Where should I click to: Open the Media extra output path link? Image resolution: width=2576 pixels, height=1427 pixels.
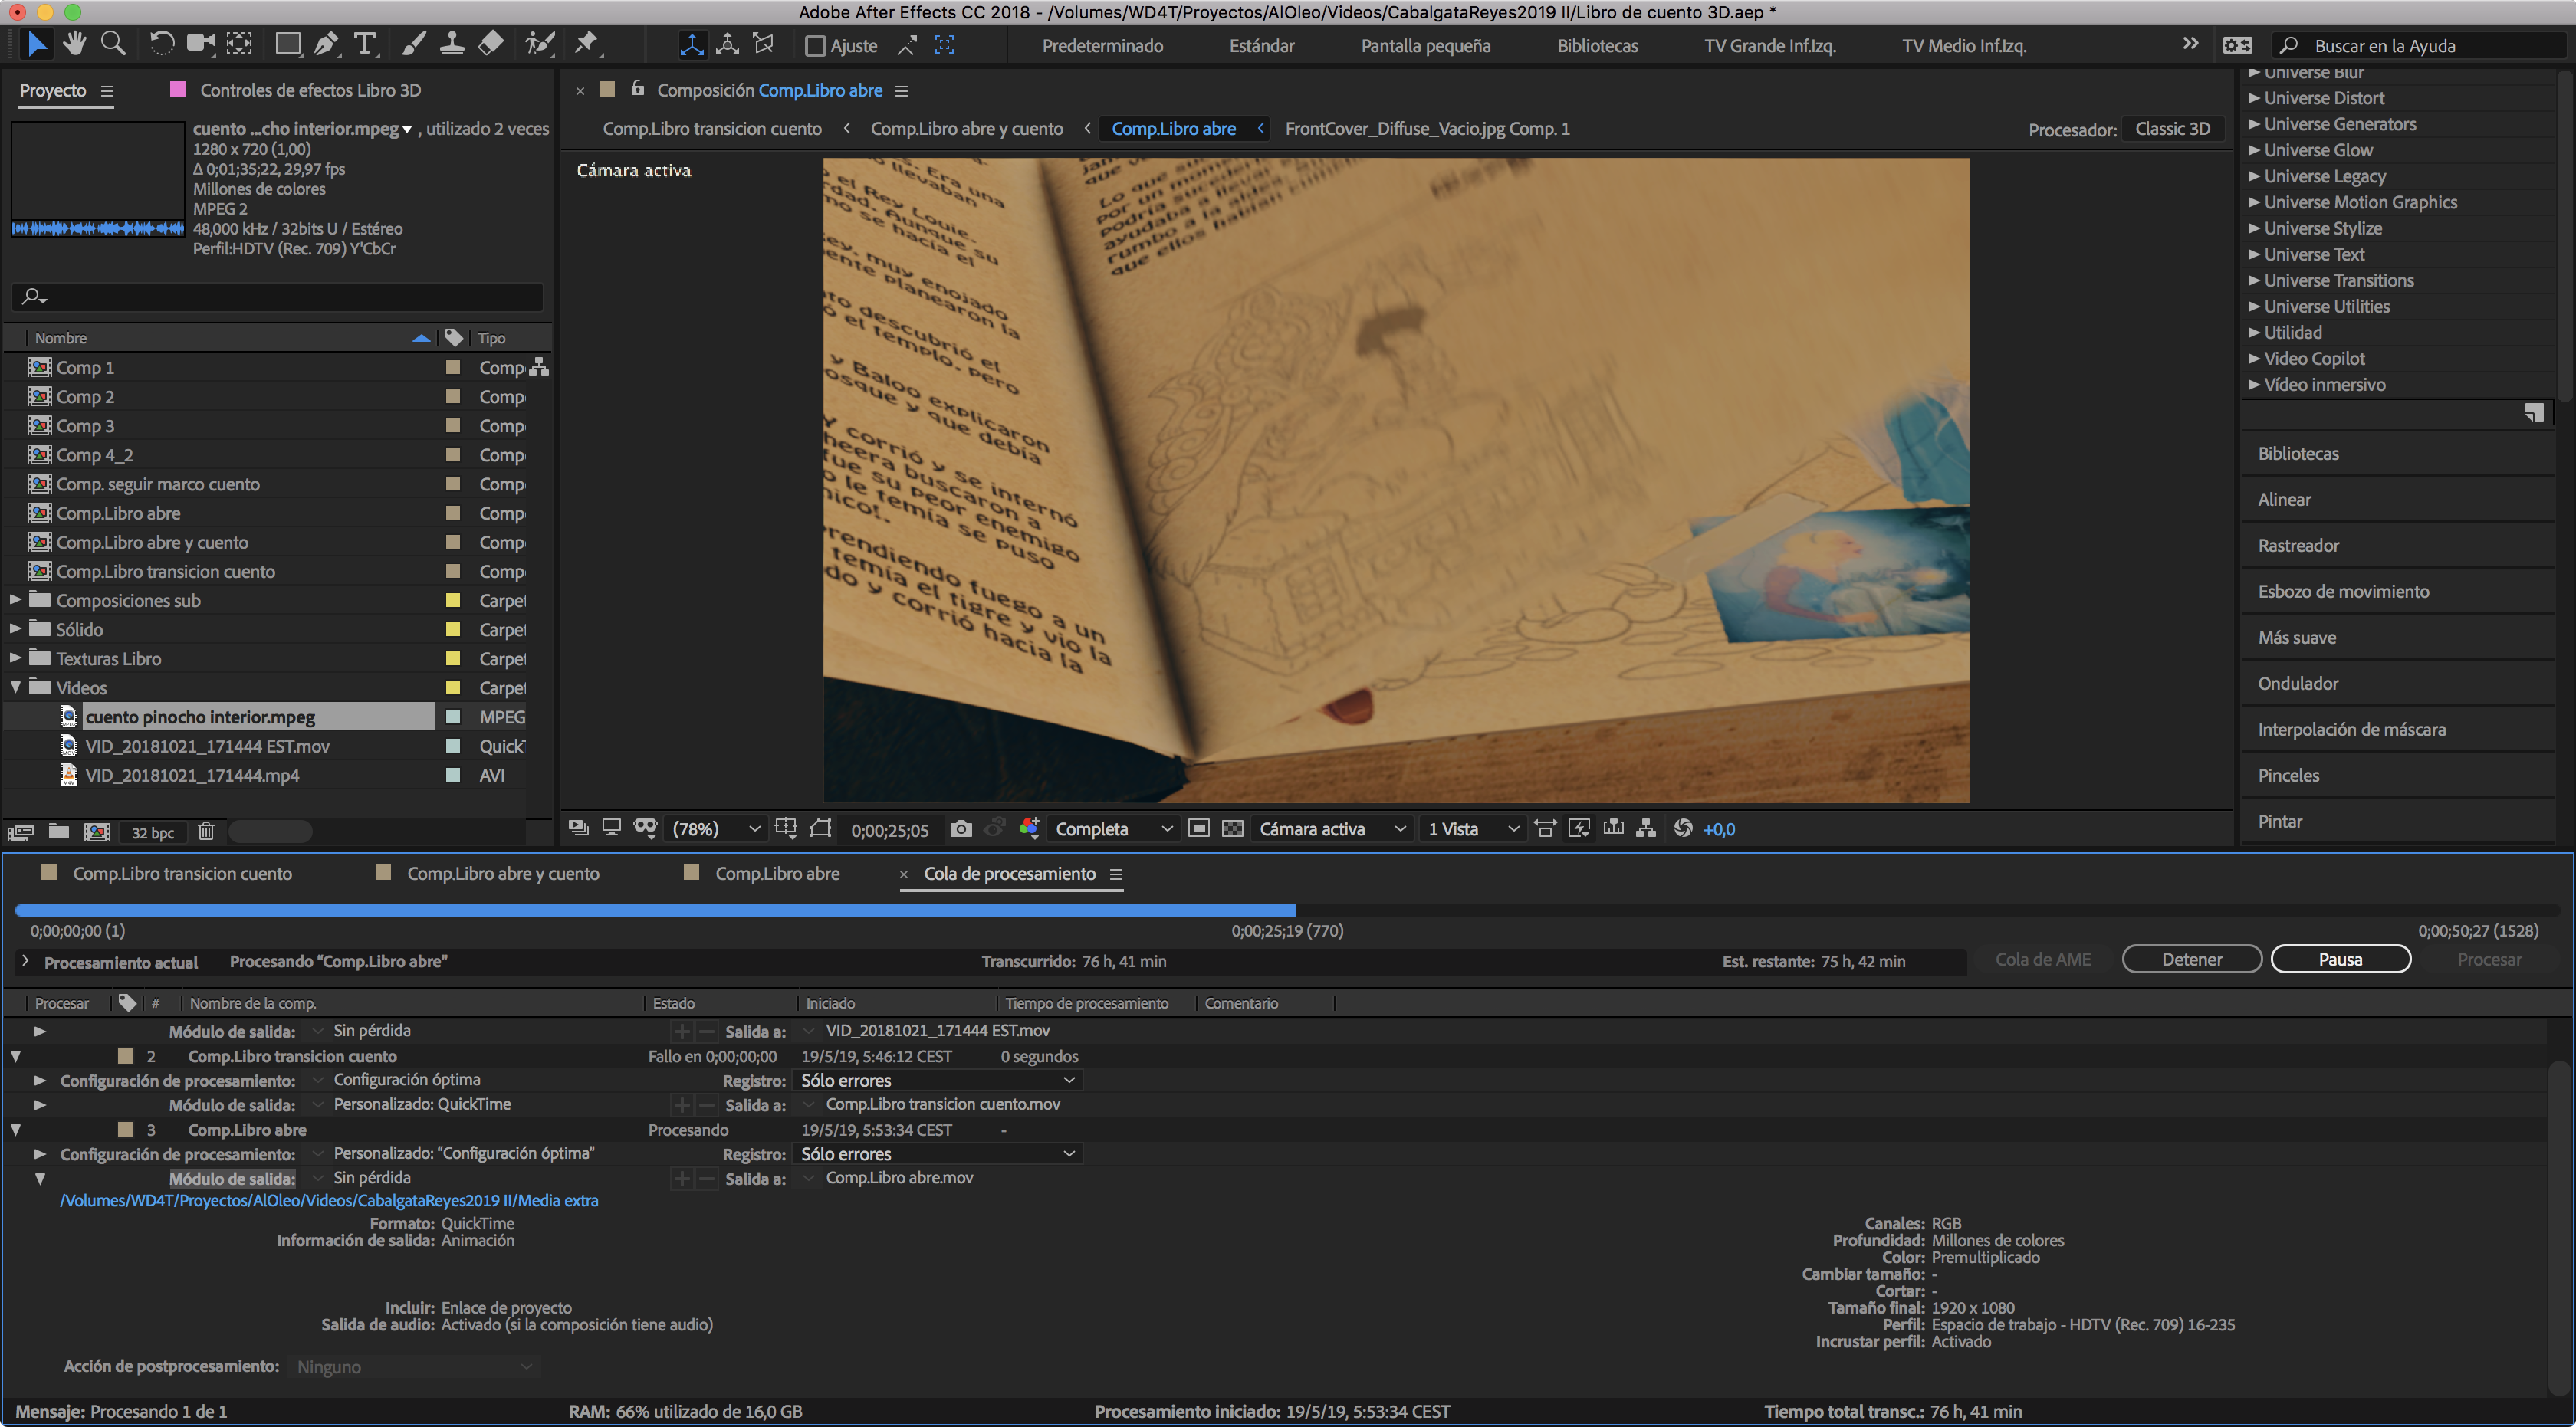tap(329, 1200)
